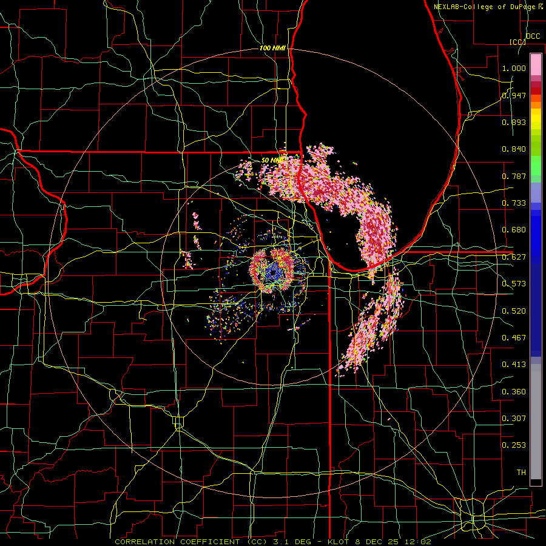
Task: Select the 0.947 scale value
Action: tap(514, 95)
